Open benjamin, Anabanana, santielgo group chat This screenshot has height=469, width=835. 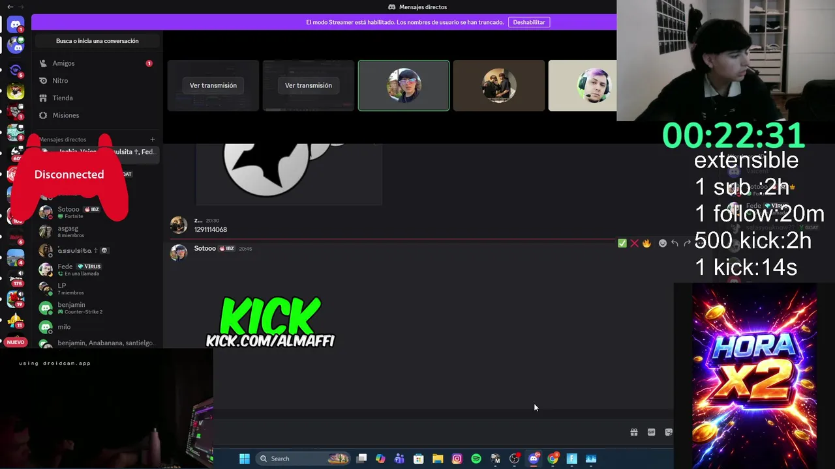click(x=97, y=343)
